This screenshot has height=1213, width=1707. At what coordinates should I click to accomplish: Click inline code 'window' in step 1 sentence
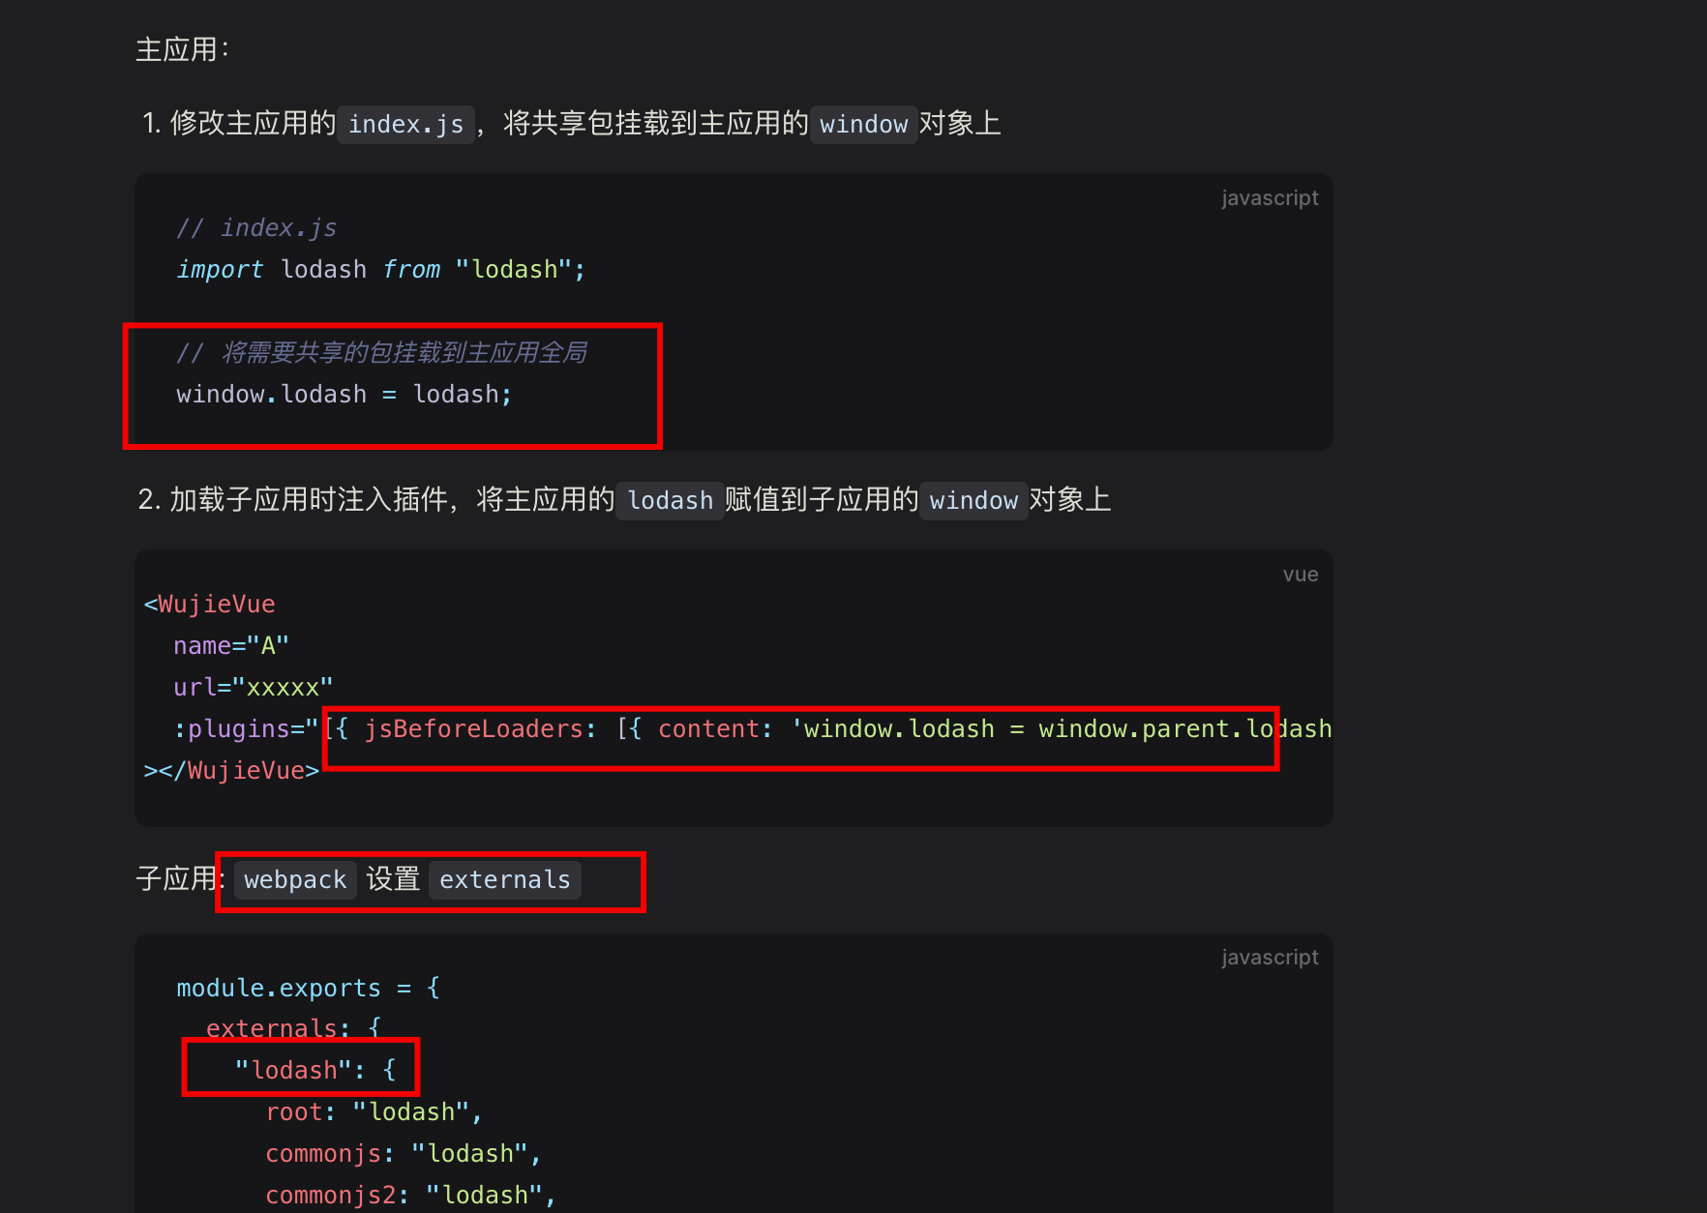(x=863, y=125)
